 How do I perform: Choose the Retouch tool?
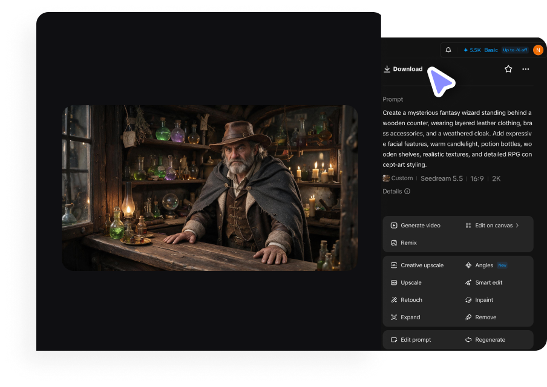[407, 300]
